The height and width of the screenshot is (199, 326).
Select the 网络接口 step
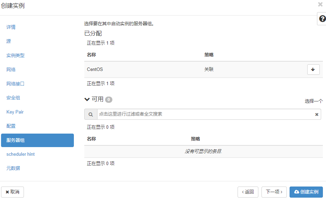pos(15,84)
